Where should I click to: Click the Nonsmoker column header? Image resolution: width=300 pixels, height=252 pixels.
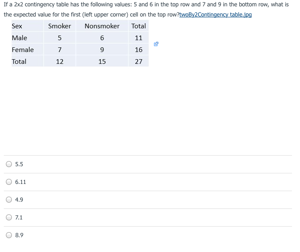102,26
